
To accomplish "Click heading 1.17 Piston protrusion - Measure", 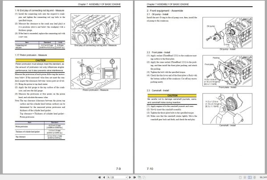I will [31, 55].
